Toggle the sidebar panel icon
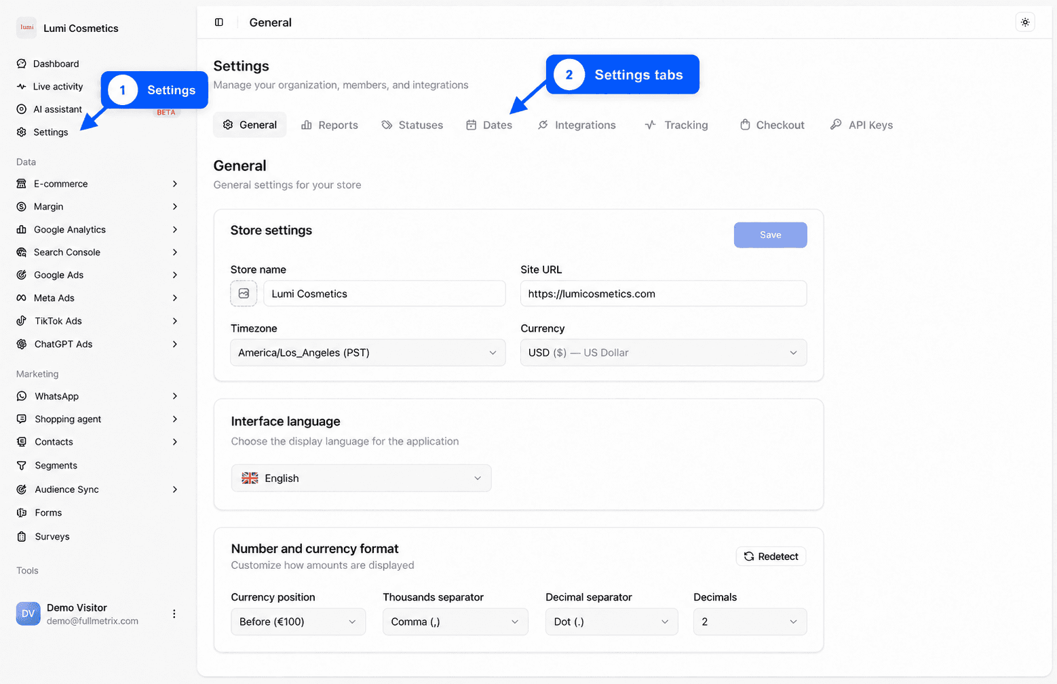1057x684 pixels. pos(219,22)
